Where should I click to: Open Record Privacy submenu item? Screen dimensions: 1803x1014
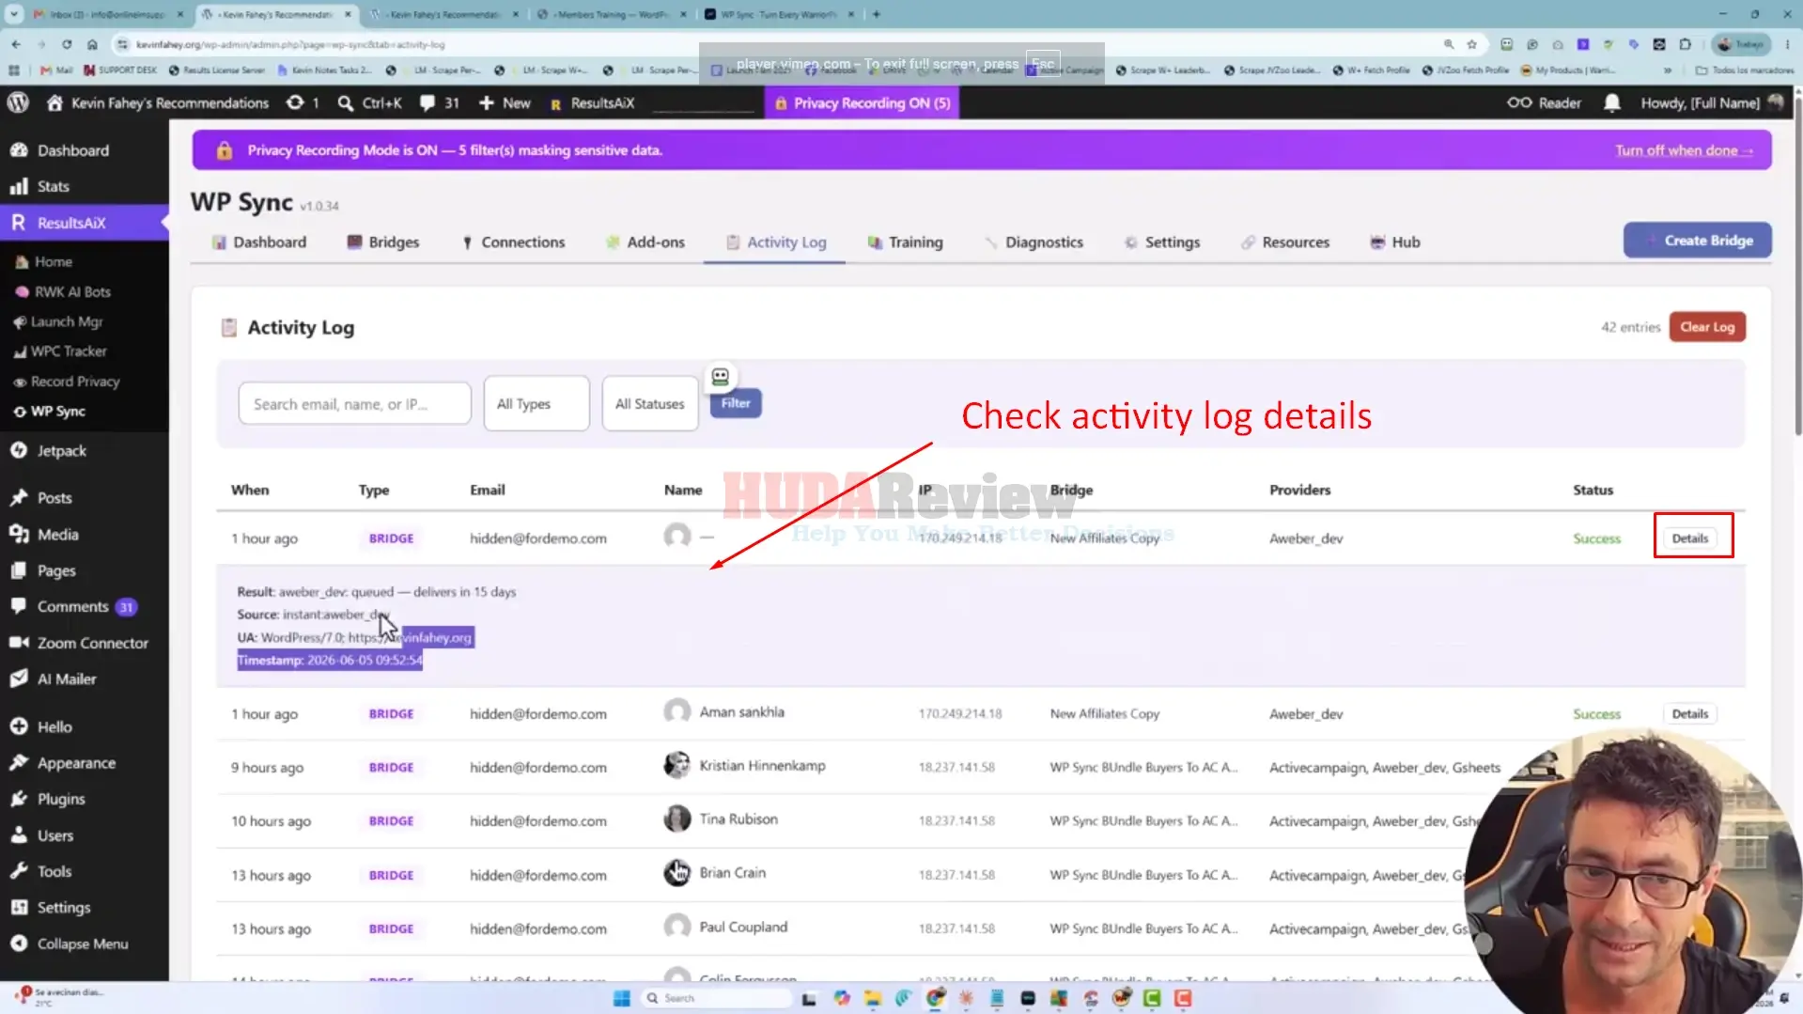tap(75, 382)
